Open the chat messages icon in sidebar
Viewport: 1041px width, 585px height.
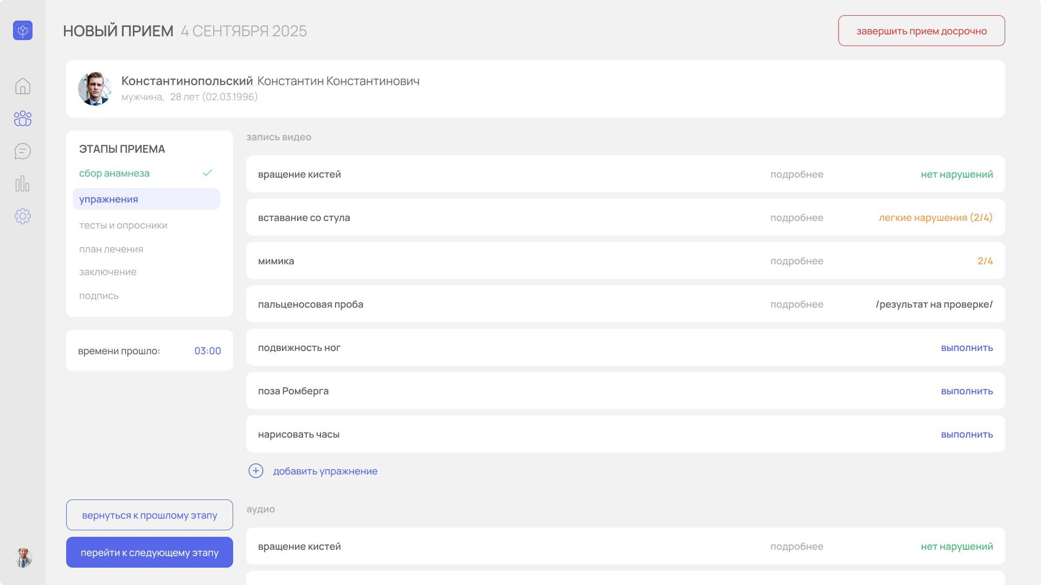(23, 151)
